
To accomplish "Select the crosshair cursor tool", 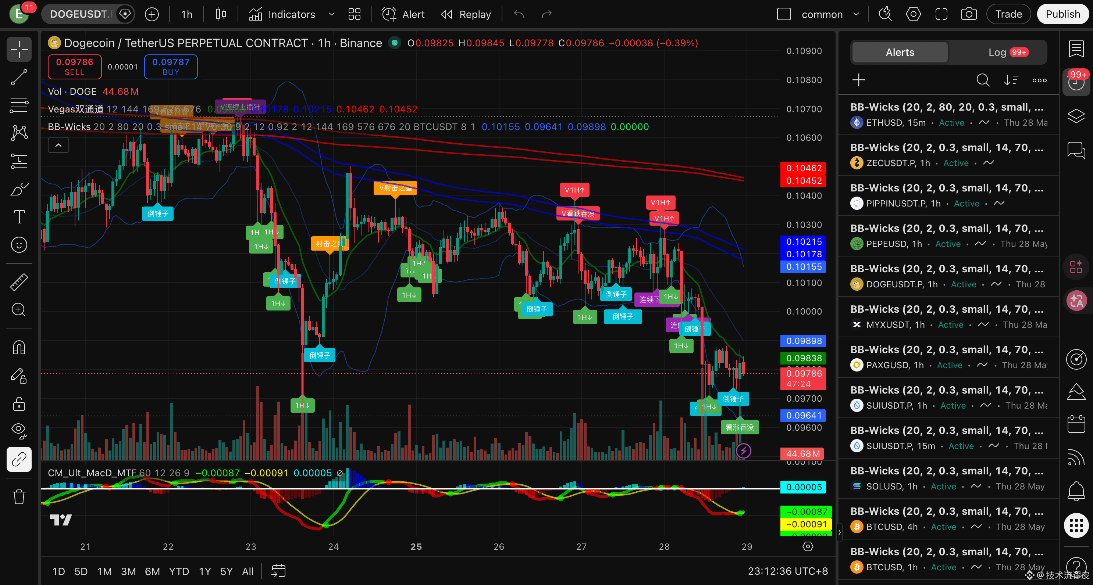I will (x=19, y=50).
